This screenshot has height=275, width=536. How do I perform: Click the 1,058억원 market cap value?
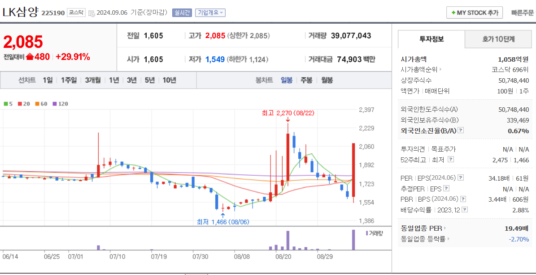coord(514,59)
